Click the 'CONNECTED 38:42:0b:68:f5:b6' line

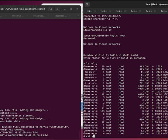(x=19, y=133)
